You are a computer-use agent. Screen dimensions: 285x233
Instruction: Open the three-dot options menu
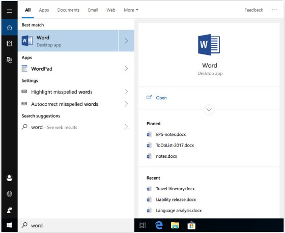coord(275,10)
